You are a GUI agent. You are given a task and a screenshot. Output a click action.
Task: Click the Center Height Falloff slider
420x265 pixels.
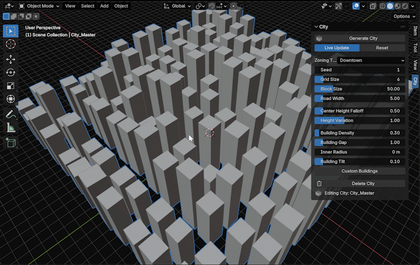[x=360, y=111]
